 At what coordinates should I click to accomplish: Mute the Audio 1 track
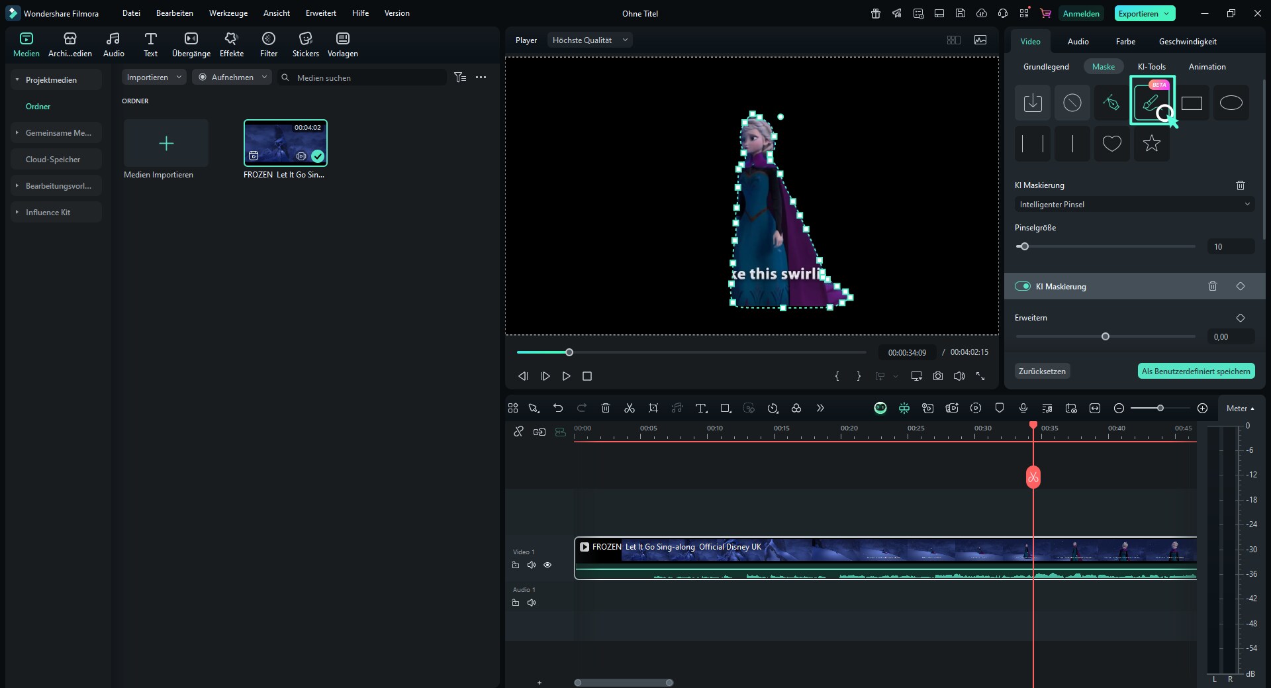(532, 603)
